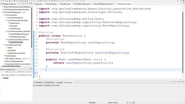This screenshot has width=185, height=104.
Task: Open the Declaration view tab
Action: [49, 82]
